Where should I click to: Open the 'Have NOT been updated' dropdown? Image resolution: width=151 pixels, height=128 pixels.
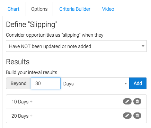pyautogui.click(x=76, y=46)
